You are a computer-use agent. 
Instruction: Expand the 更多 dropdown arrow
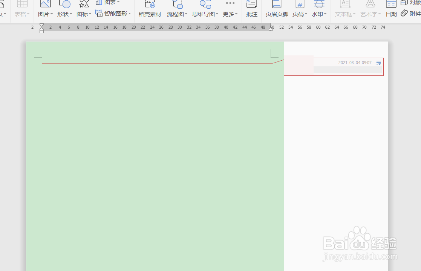236,14
